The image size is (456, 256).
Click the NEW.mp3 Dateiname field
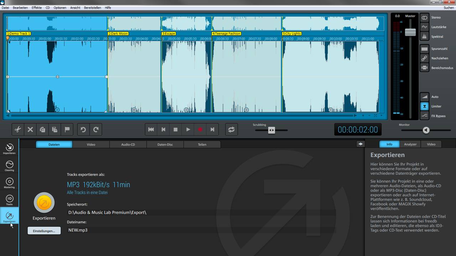201,230
